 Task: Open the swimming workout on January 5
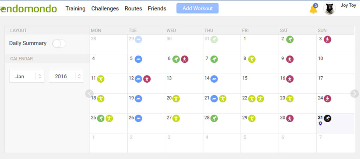pyautogui.click(x=138, y=59)
